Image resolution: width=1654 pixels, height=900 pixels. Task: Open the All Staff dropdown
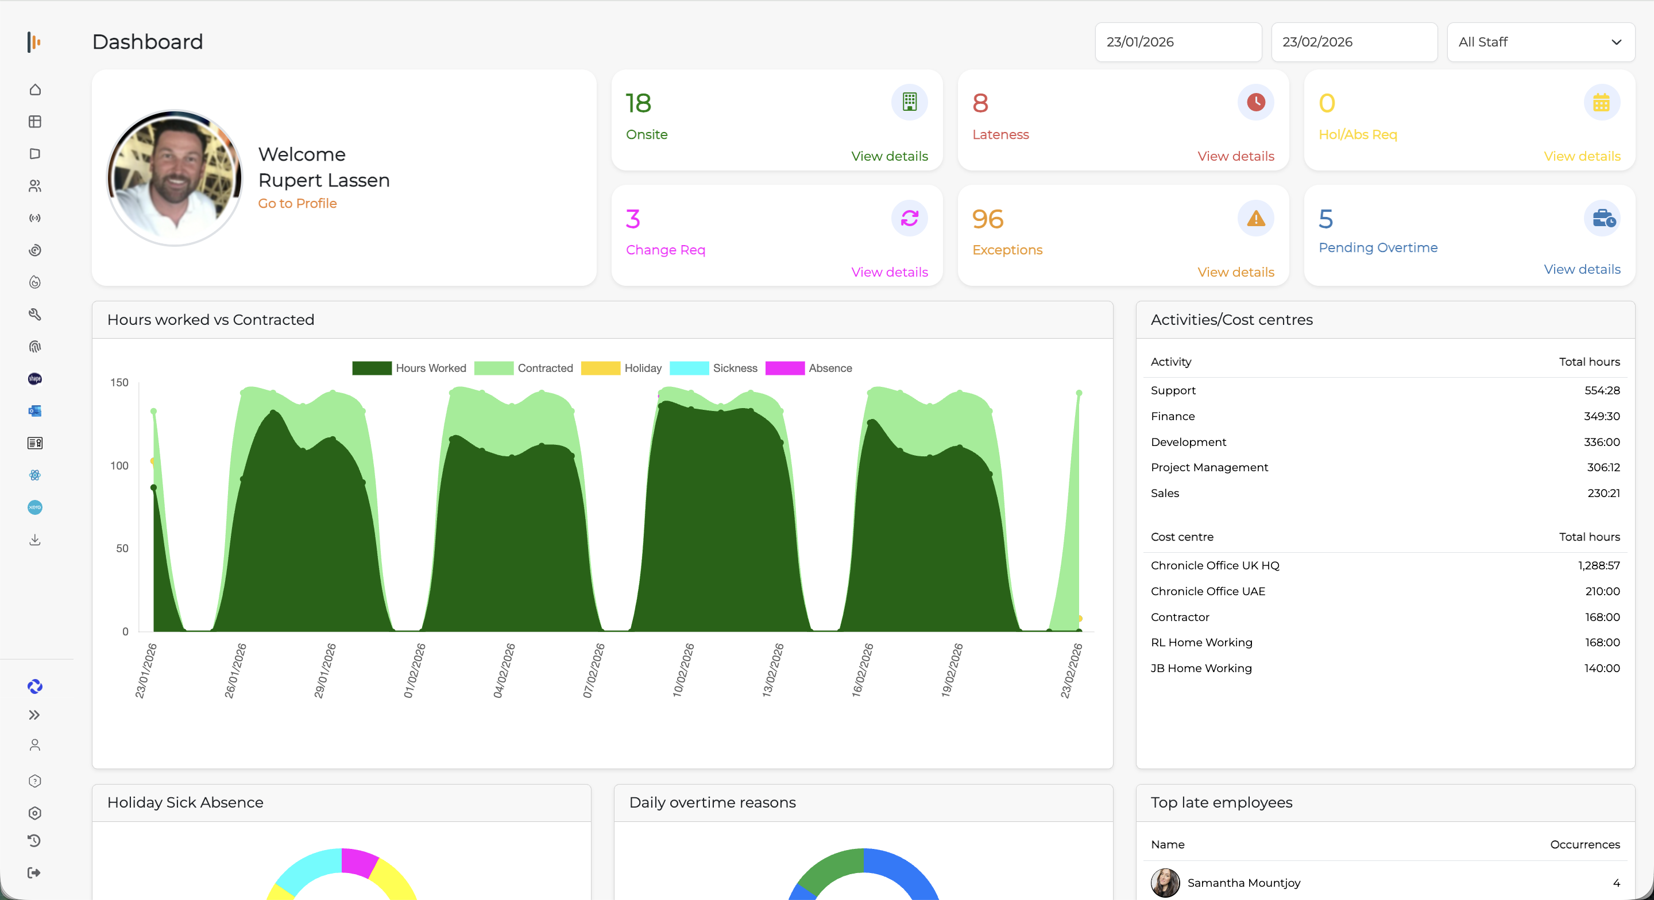(x=1540, y=42)
